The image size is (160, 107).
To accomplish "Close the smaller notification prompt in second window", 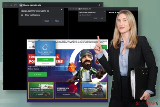I will [x=105, y=11].
